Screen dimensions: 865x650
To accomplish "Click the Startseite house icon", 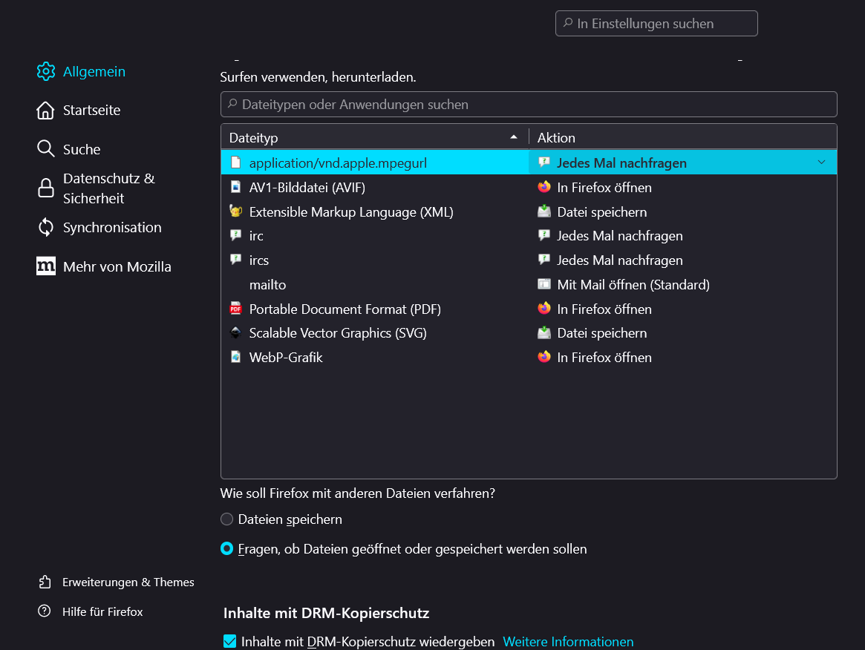I will tap(46, 111).
